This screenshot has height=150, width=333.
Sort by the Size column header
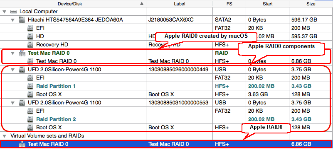pyautogui.click(x=311, y=4)
